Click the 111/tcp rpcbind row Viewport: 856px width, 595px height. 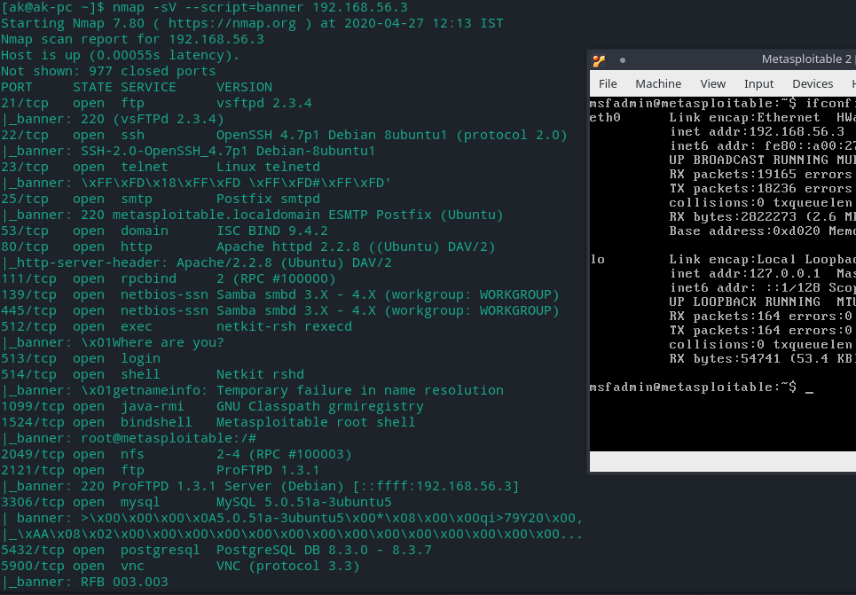(x=169, y=278)
